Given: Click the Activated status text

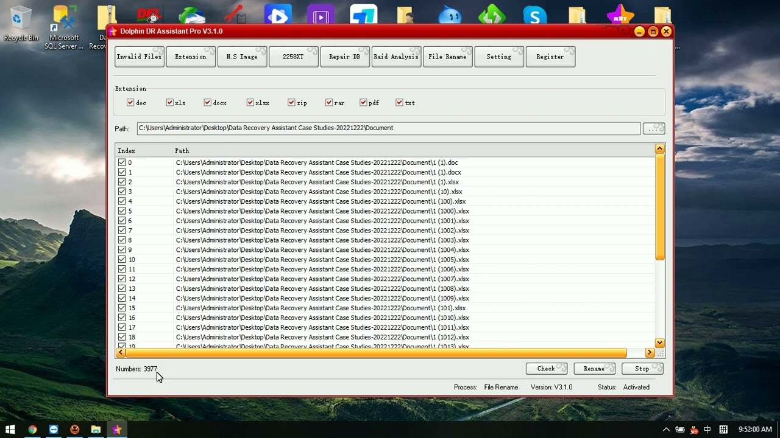Looking at the screenshot, I should tap(636, 387).
